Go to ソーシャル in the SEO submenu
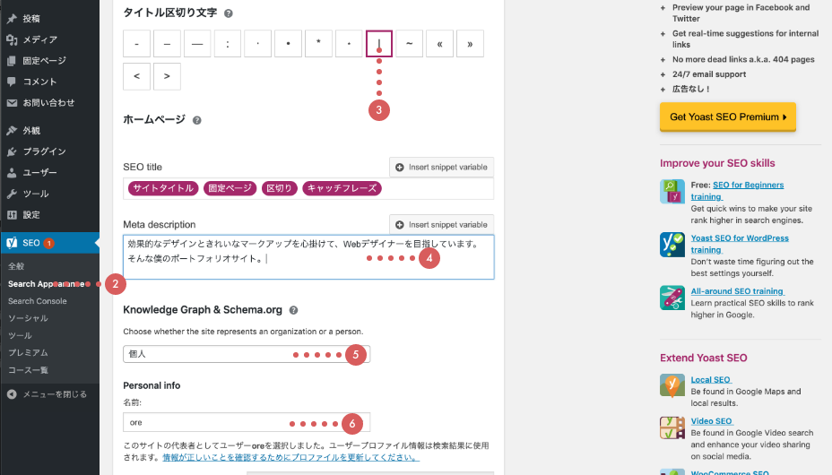This screenshot has width=832, height=475. click(28, 318)
